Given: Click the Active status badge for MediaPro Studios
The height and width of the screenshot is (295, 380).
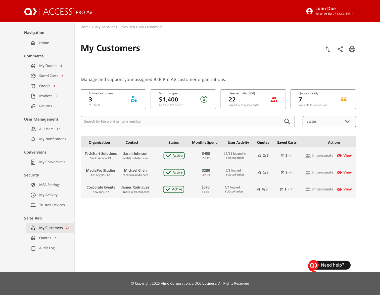Looking at the screenshot, I should point(174,173).
